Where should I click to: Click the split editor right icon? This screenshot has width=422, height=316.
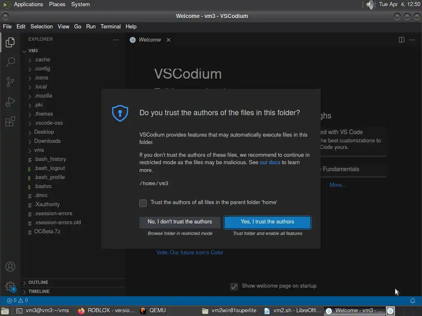pyautogui.click(x=401, y=40)
